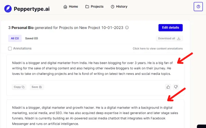Screen dimensions: 206x128
Task: Copy the first generated bio
Action: click(x=19, y=87)
